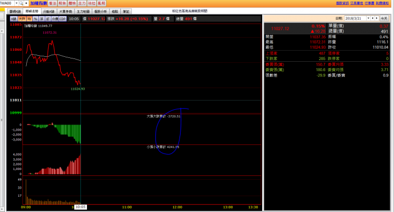394x212 pixels.
Task: Open the 交易屬性 link at top right
Action: point(357,3)
